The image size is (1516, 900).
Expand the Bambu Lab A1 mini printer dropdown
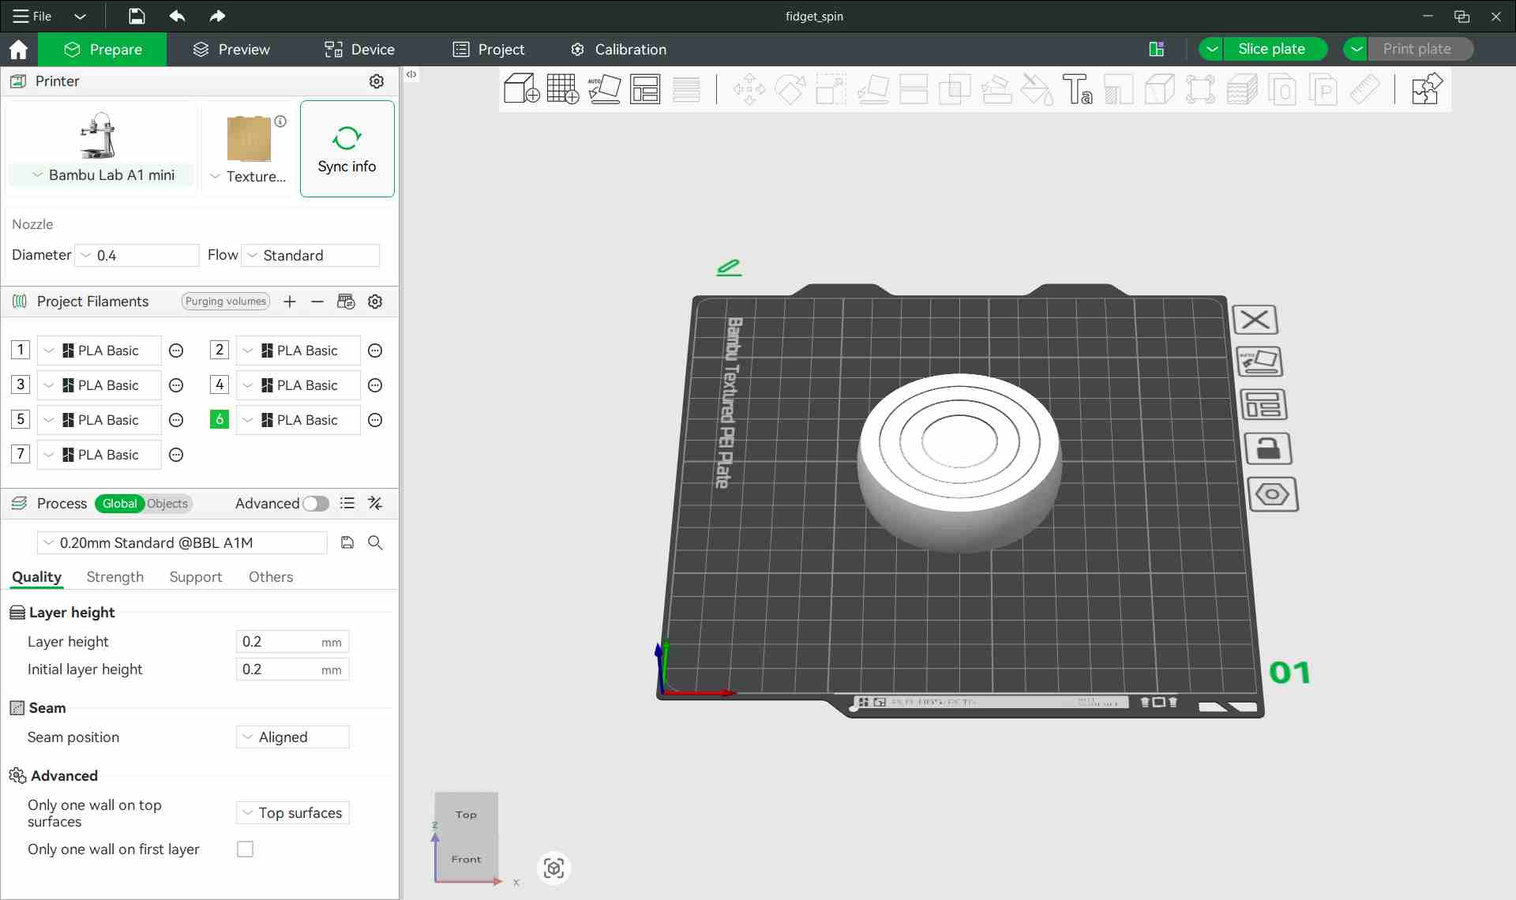tap(36, 174)
